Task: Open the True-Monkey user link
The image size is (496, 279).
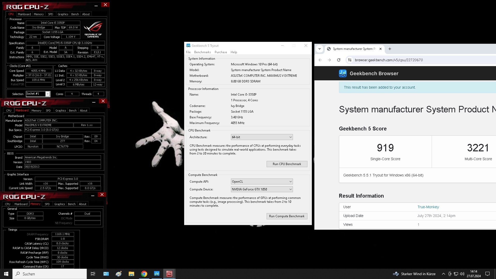Action: tap(428, 207)
